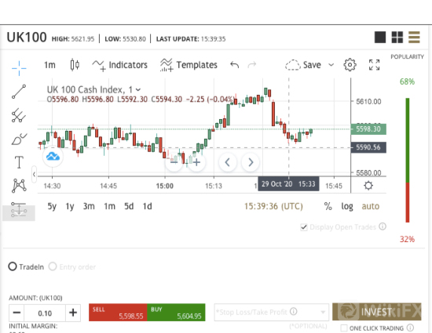Zoom in the chart
432x333 pixels.
click(196, 162)
